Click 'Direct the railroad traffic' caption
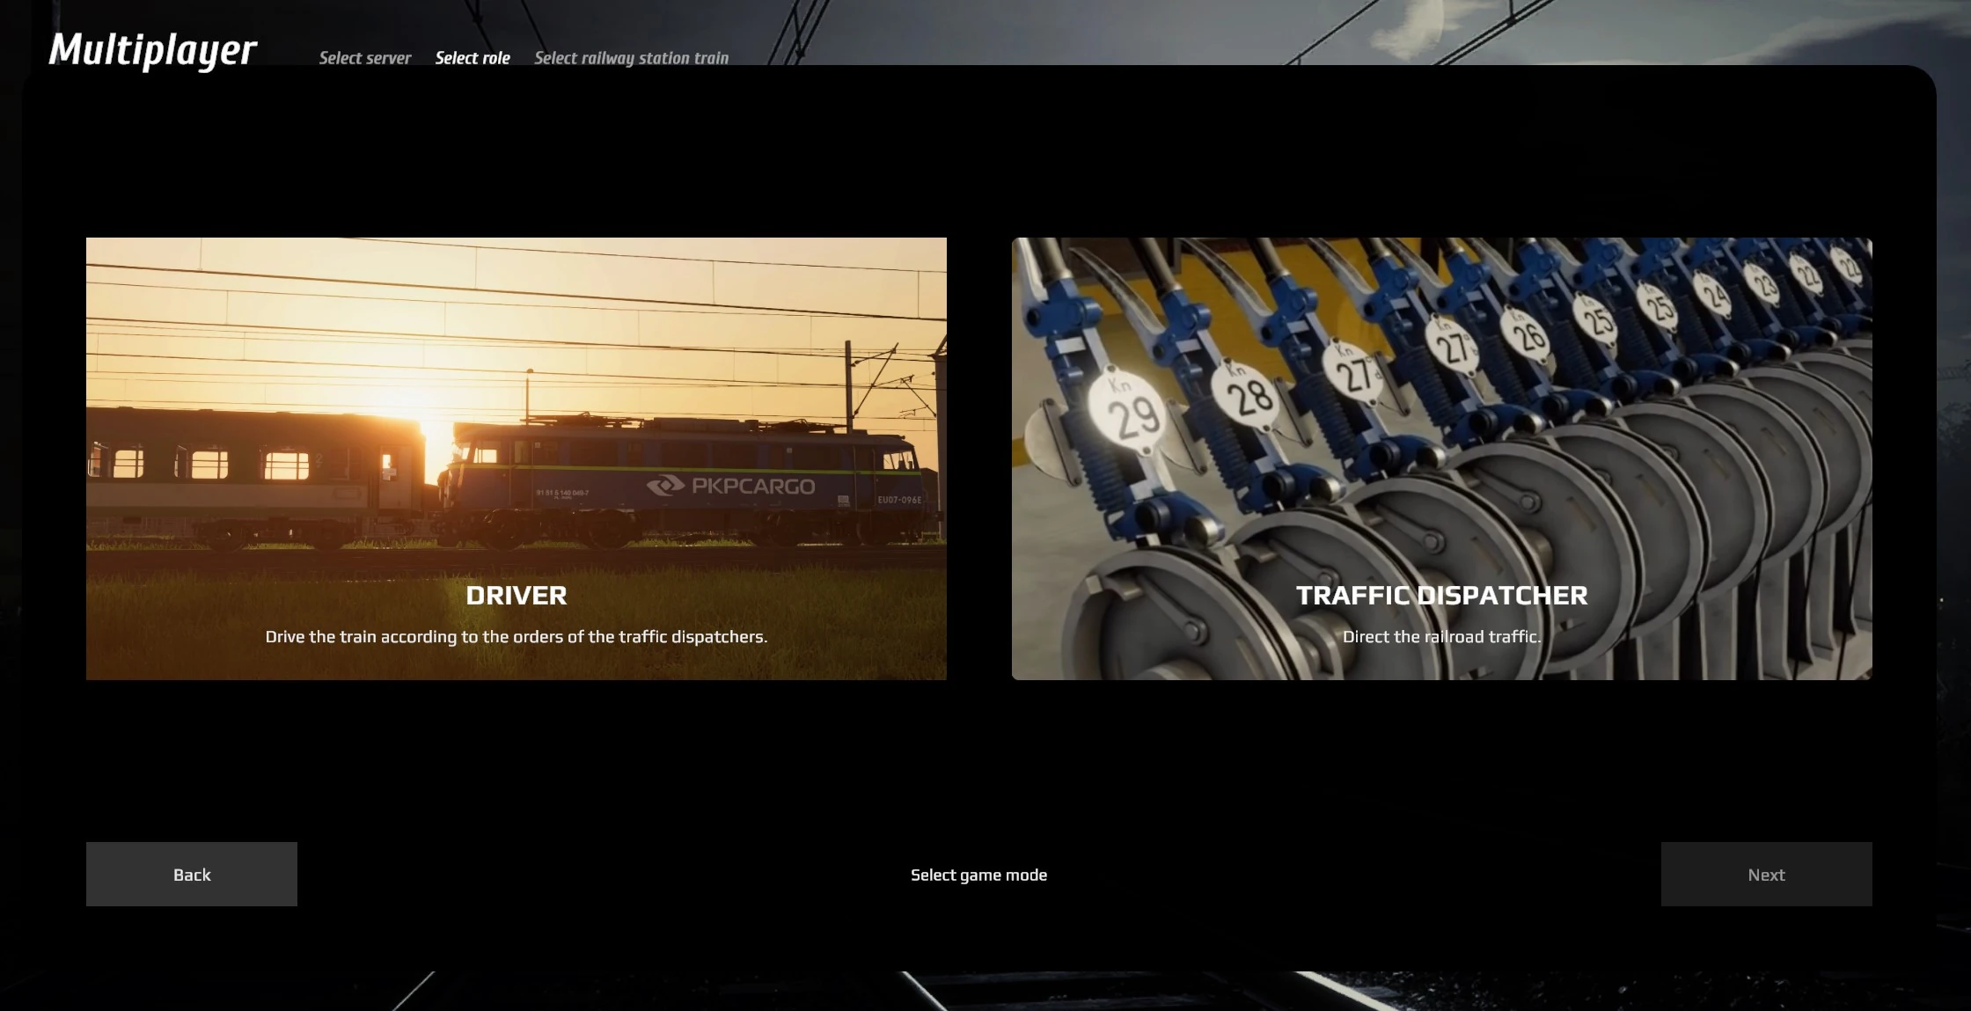1971x1011 pixels. pyautogui.click(x=1441, y=636)
